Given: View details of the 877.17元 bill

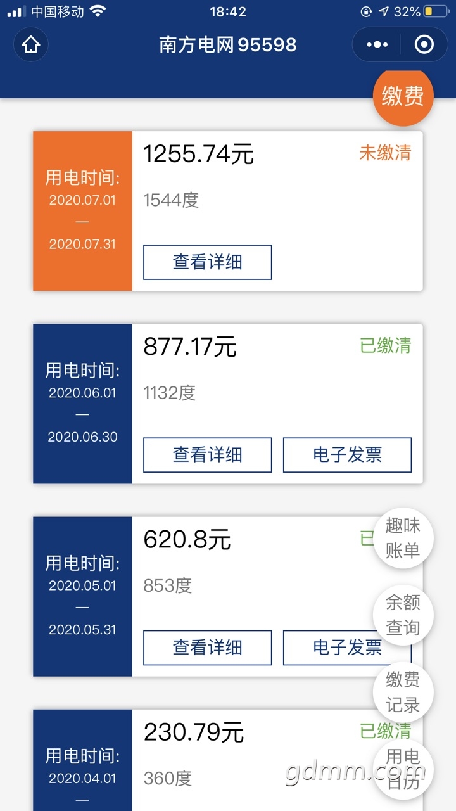Looking at the screenshot, I should pyautogui.click(x=208, y=455).
